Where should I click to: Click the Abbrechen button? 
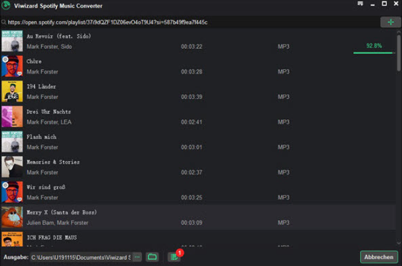pyautogui.click(x=378, y=257)
